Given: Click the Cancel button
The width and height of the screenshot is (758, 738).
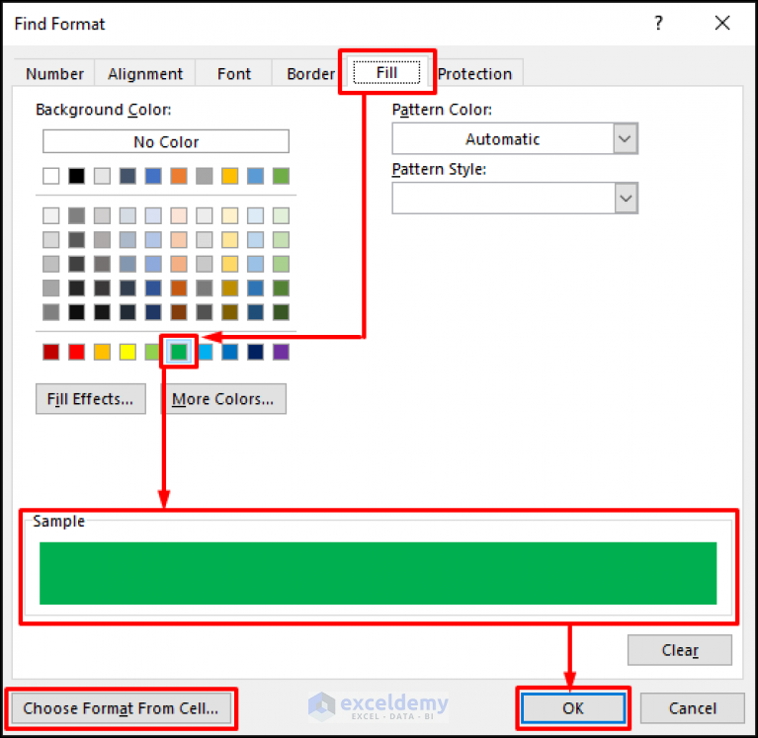Looking at the screenshot, I should point(692,708).
